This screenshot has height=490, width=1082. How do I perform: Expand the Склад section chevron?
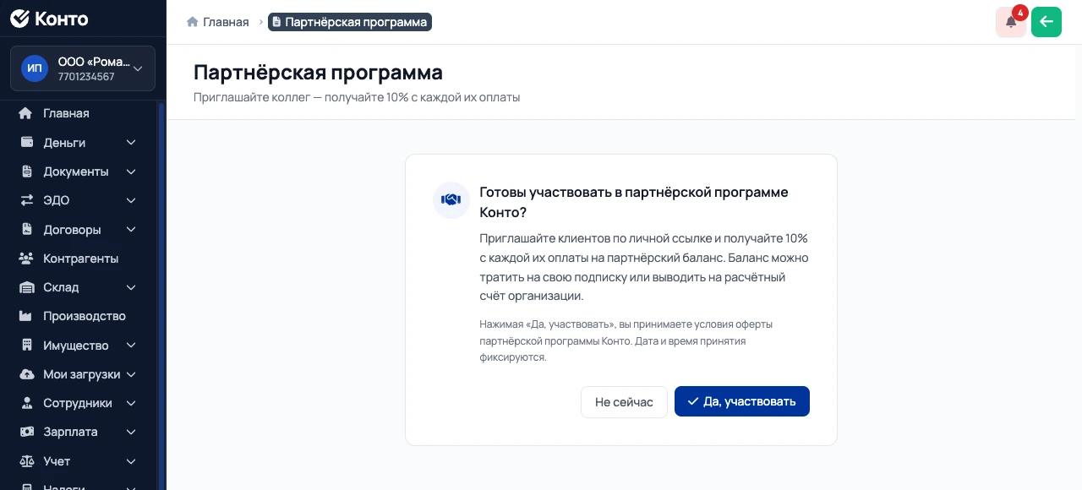(131, 287)
